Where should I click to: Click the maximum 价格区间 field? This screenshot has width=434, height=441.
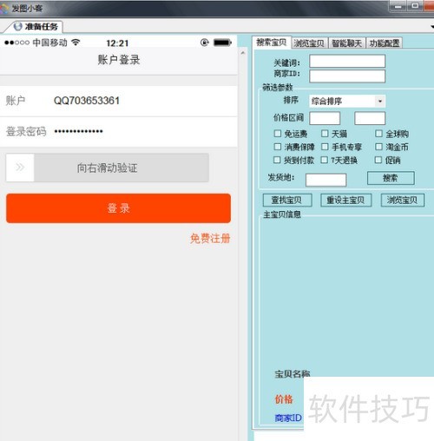(x=370, y=118)
